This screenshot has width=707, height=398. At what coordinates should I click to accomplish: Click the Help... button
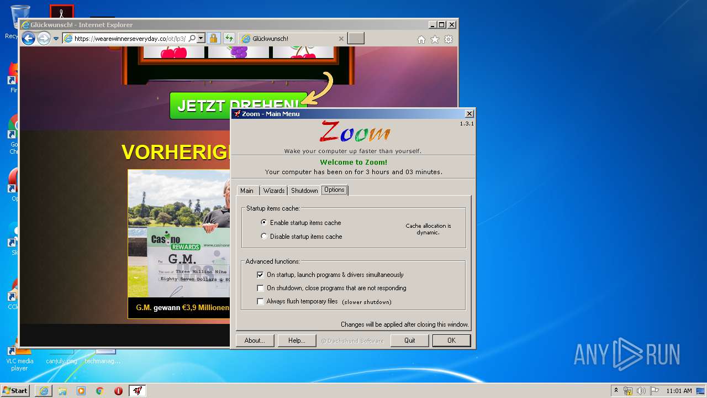[297, 341]
